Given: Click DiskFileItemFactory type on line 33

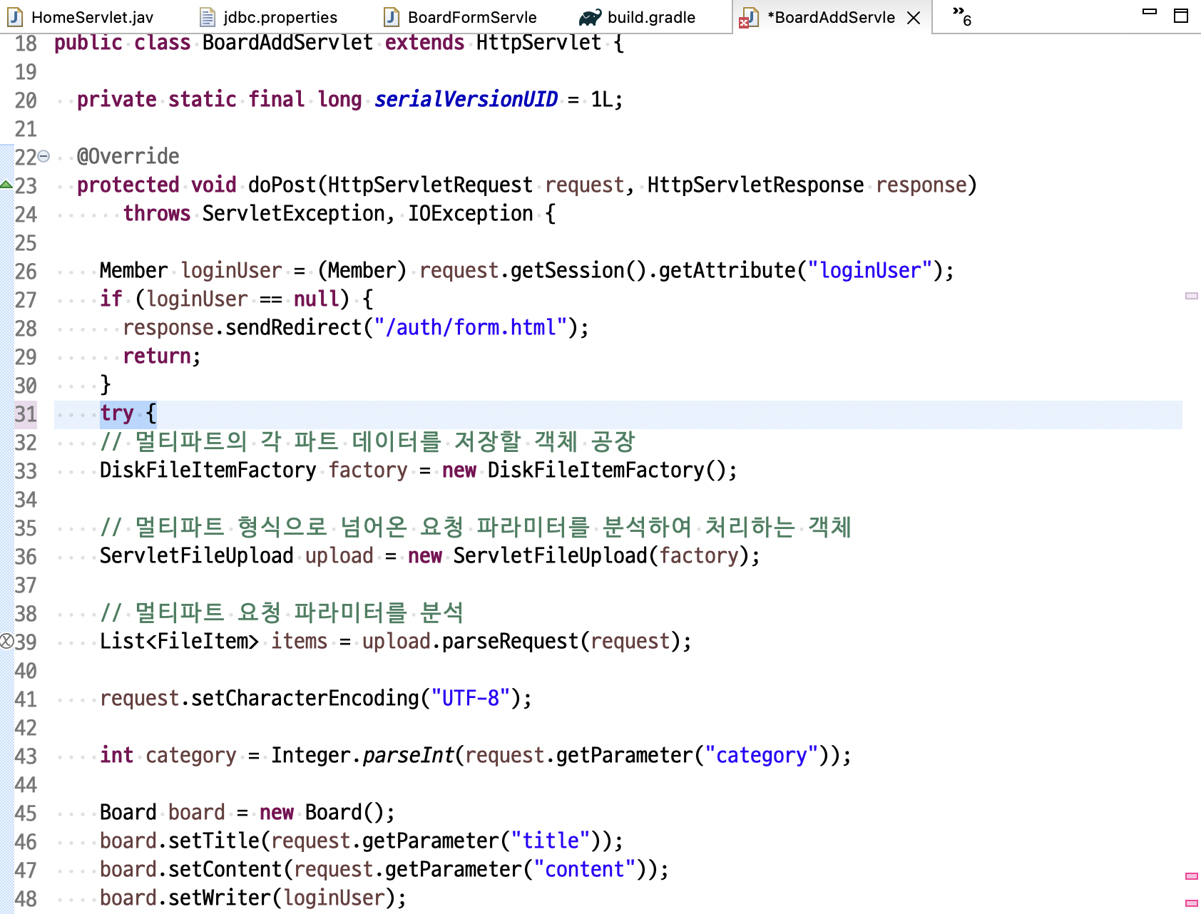Looking at the screenshot, I should 208,470.
